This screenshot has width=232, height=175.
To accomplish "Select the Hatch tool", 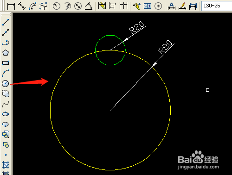I will point(6,165).
